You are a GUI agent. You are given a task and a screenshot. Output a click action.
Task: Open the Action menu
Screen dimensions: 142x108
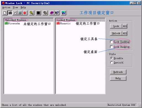pyautogui.click(x=6, y=7)
